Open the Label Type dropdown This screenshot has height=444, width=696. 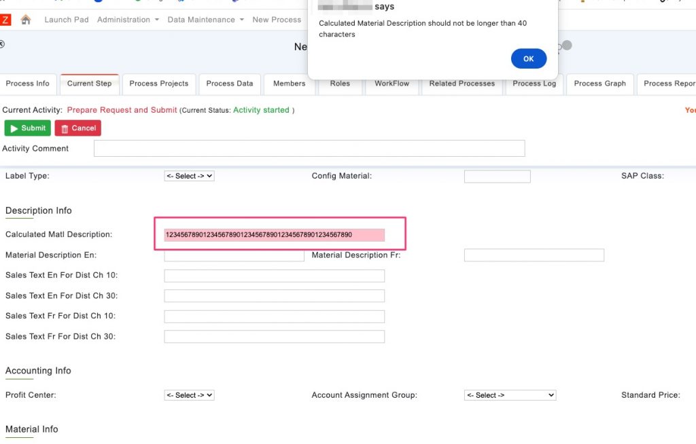click(x=189, y=176)
